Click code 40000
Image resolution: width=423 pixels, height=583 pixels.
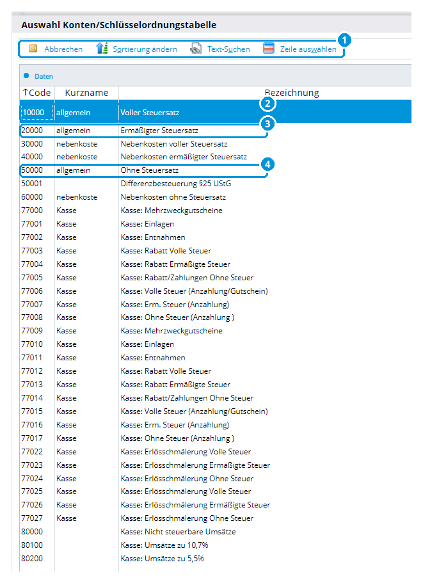32,157
